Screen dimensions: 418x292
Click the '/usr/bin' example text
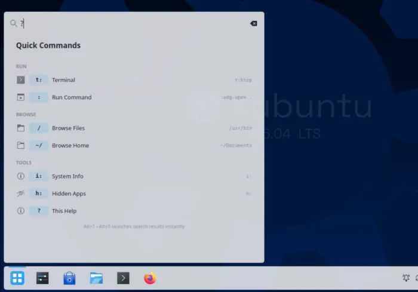241,128
